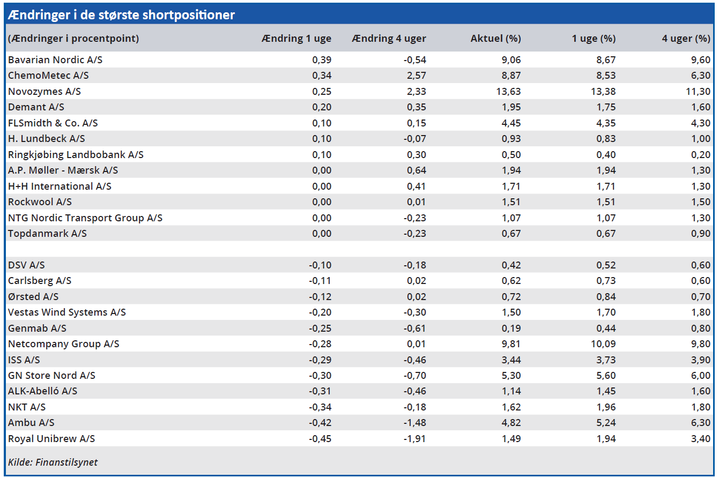
Task: Click the 'Ændring 4 uger' column header
Action: point(389,39)
